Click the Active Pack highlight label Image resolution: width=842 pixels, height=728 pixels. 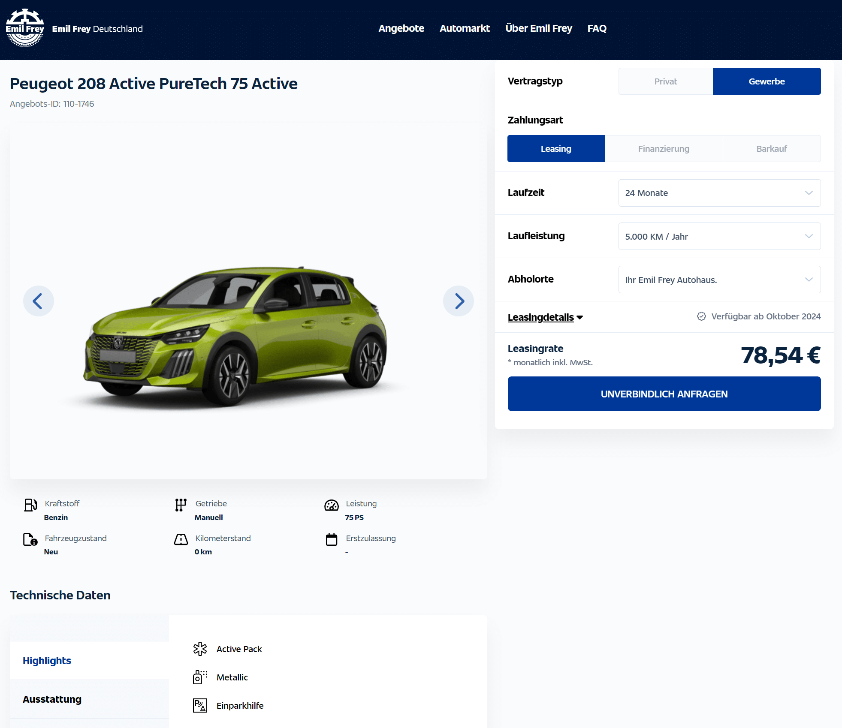[x=239, y=649]
